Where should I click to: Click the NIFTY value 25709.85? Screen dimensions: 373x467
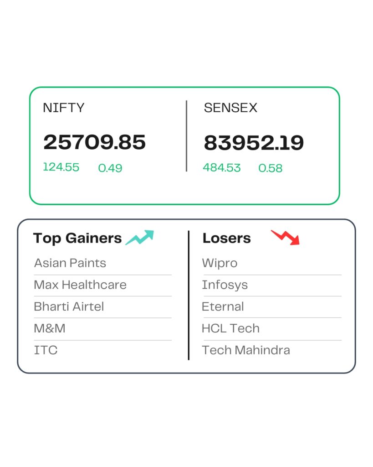(94, 143)
